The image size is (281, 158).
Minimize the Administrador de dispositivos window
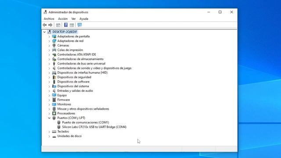point(209,12)
